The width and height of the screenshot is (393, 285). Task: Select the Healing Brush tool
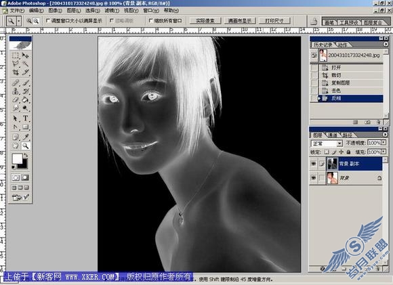pos(16,83)
